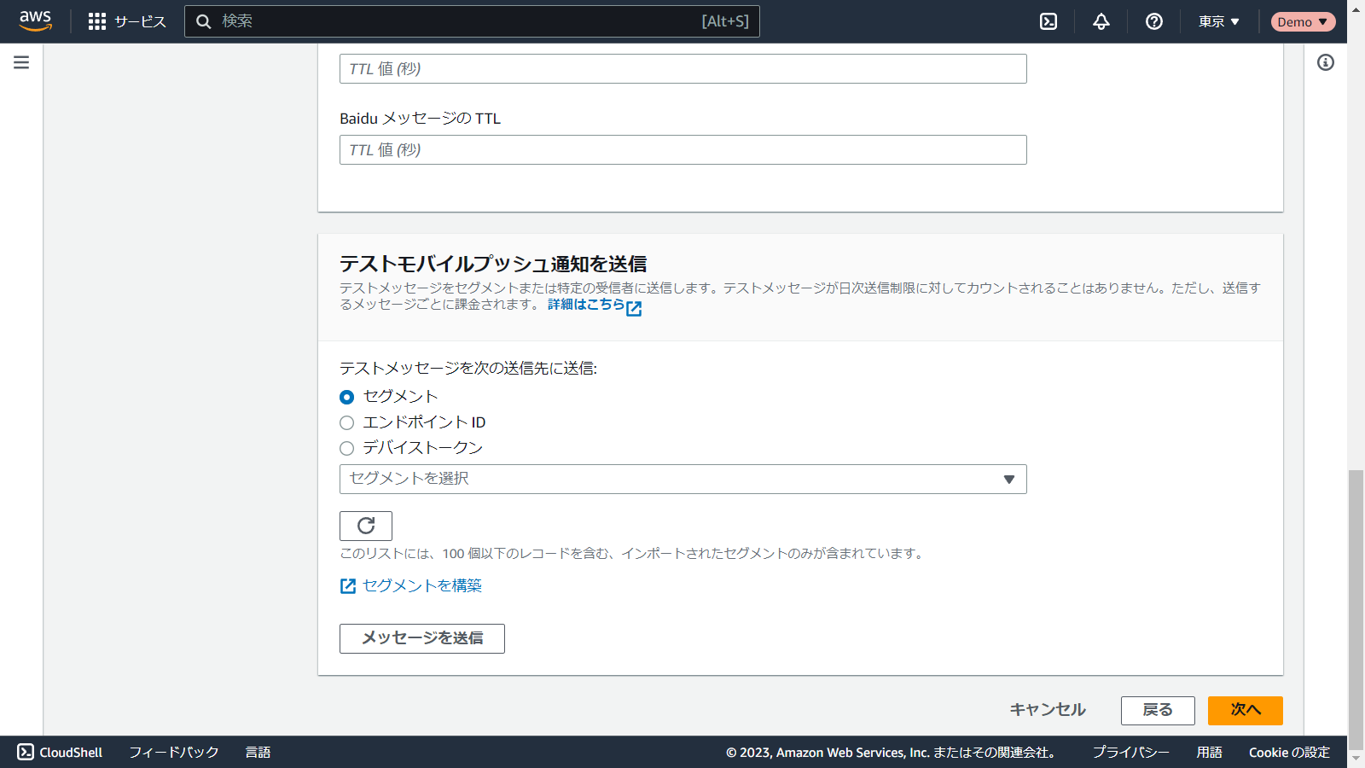Click the AWS logo home icon
Screen dimensions: 1365x768
35,21
